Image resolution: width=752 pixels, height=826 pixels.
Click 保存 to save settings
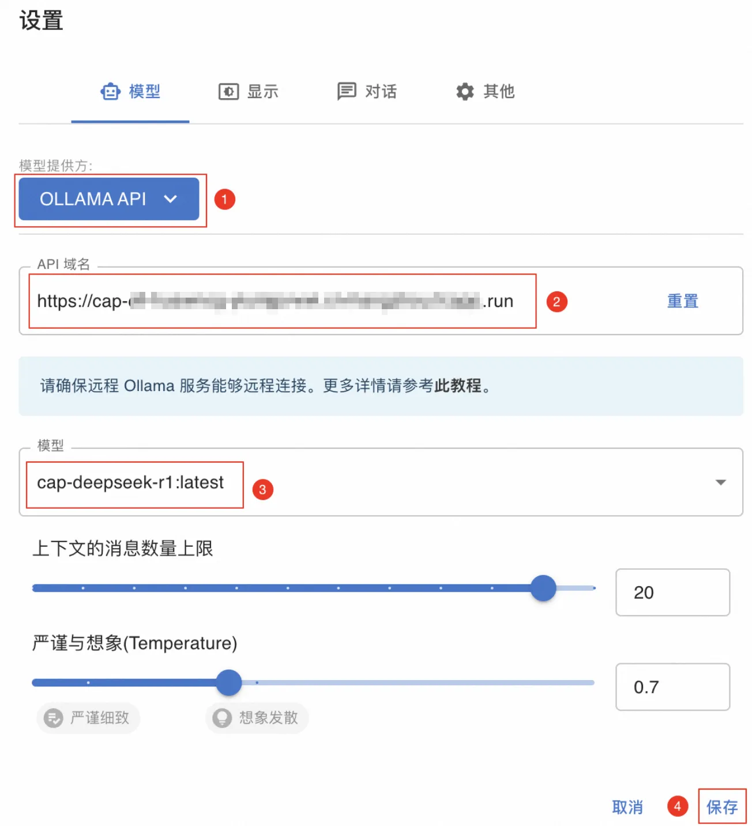[x=722, y=807]
